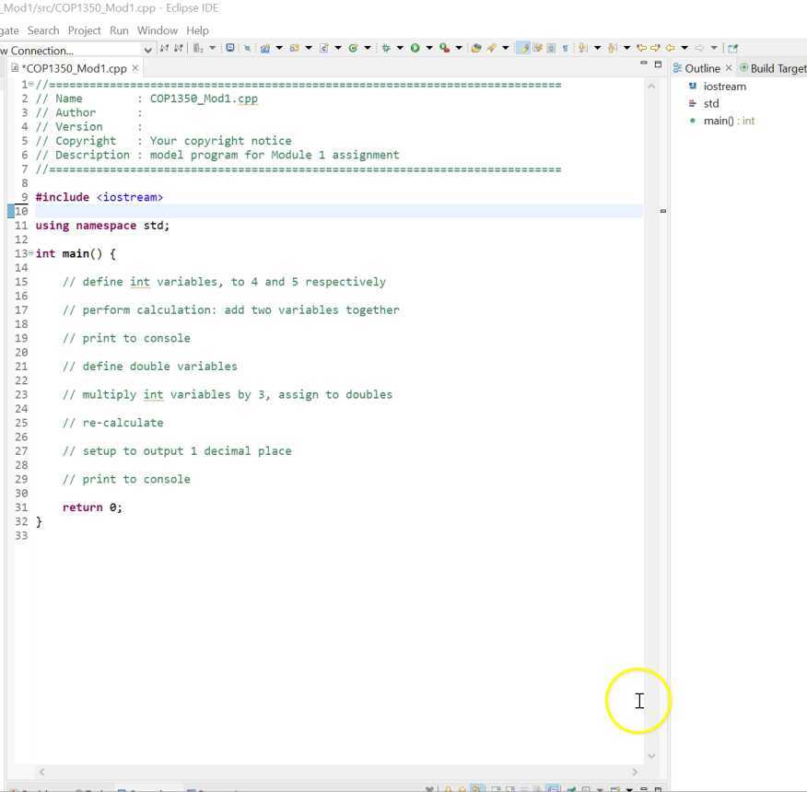Select iostream in the Outline view
807x792 pixels.
tap(724, 87)
